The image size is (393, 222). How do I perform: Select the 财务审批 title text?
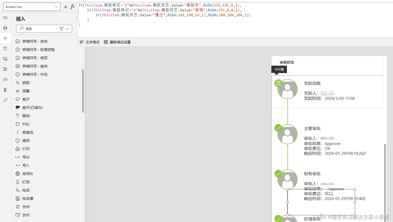pos(312,174)
